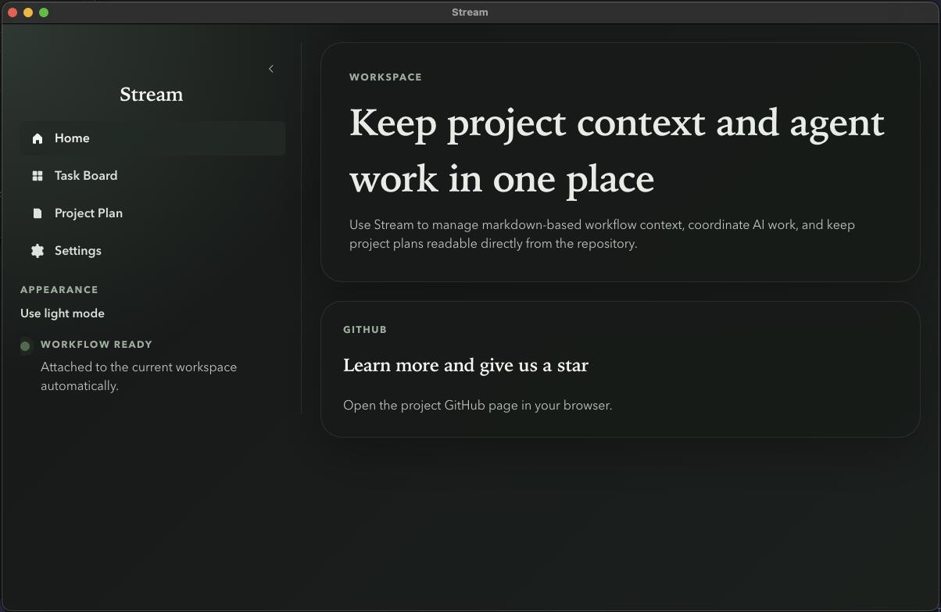Open the Home navigation item

pyautogui.click(x=152, y=138)
